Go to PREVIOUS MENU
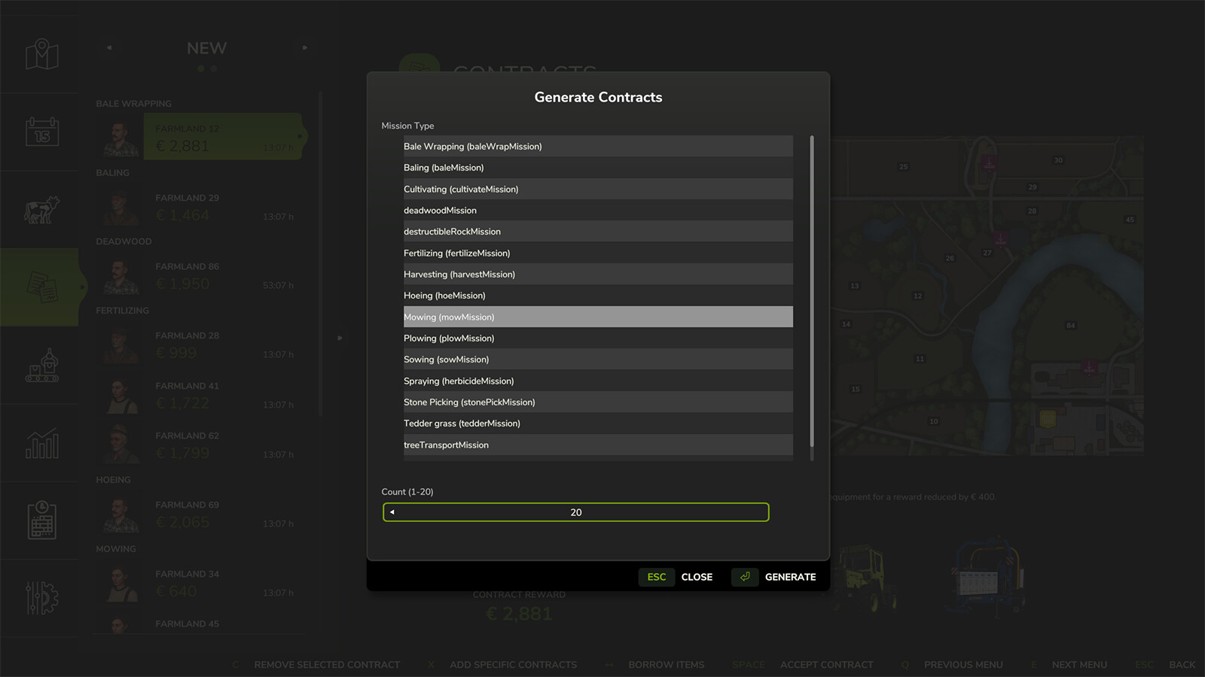This screenshot has width=1205, height=677. [x=964, y=664]
